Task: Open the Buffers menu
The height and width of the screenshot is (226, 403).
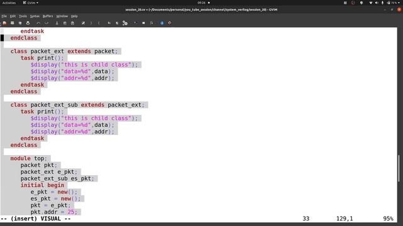Action: tap(48, 16)
